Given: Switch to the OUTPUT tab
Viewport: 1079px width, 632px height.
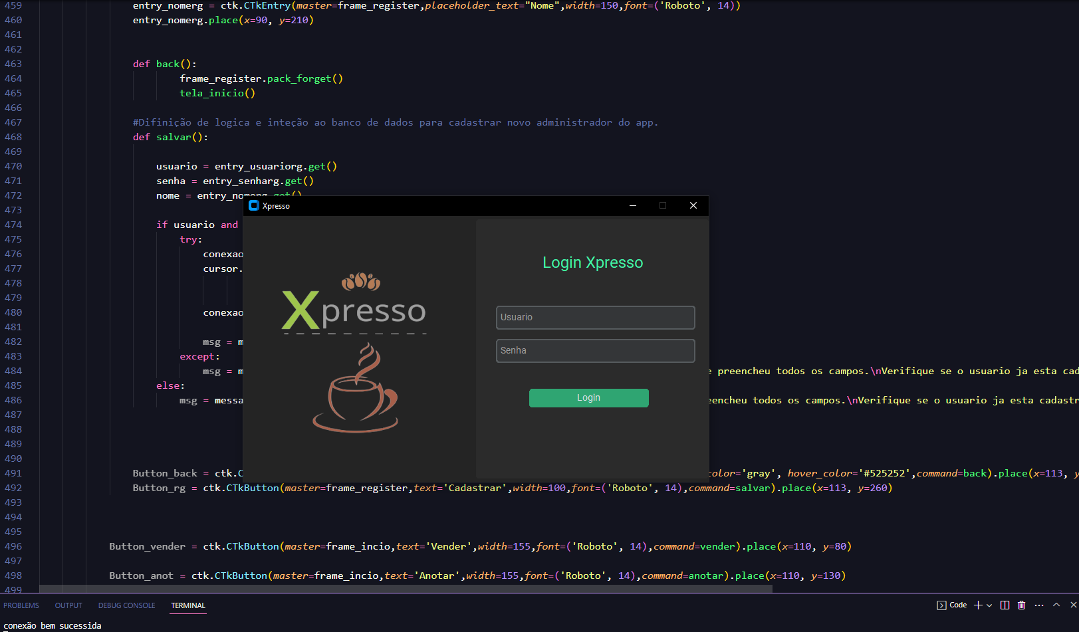Looking at the screenshot, I should tap(68, 605).
